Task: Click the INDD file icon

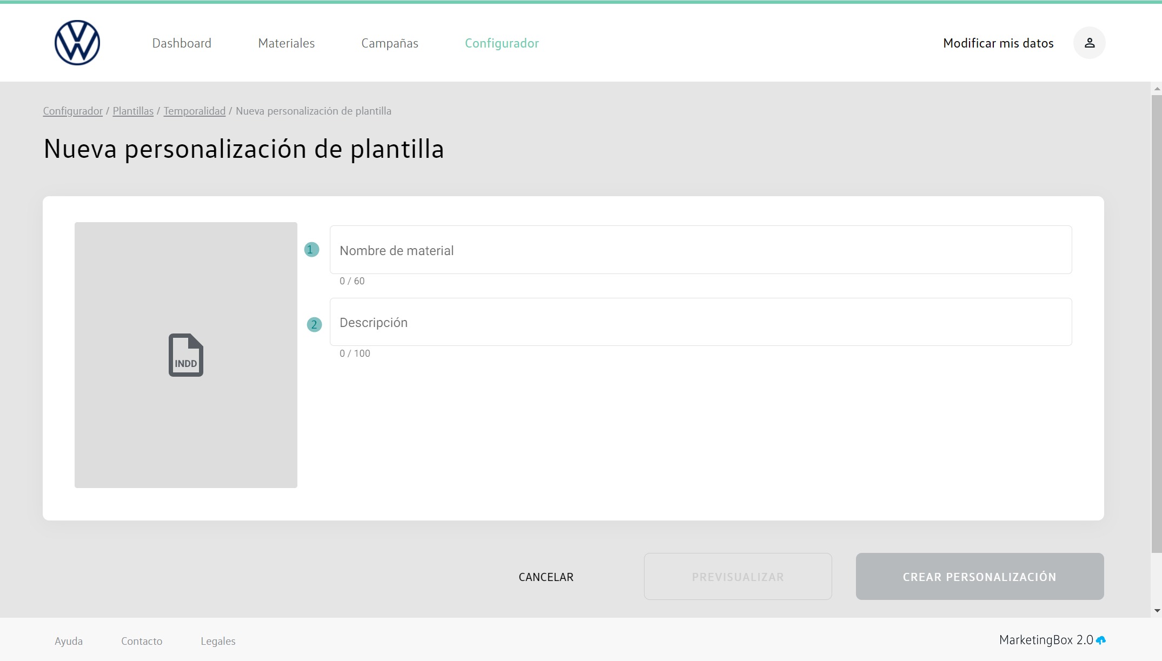Action: tap(185, 355)
